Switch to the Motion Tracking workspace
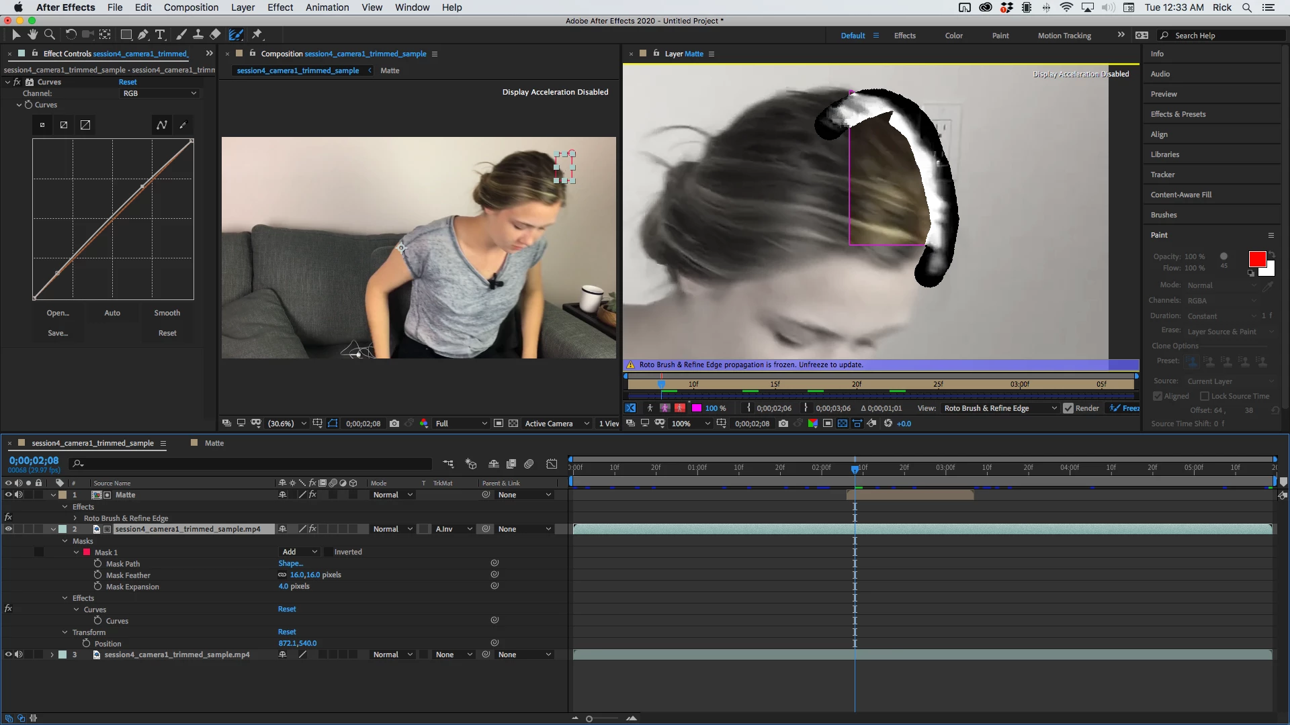The height and width of the screenshot is (725, 1290). tap(1064, 36)
